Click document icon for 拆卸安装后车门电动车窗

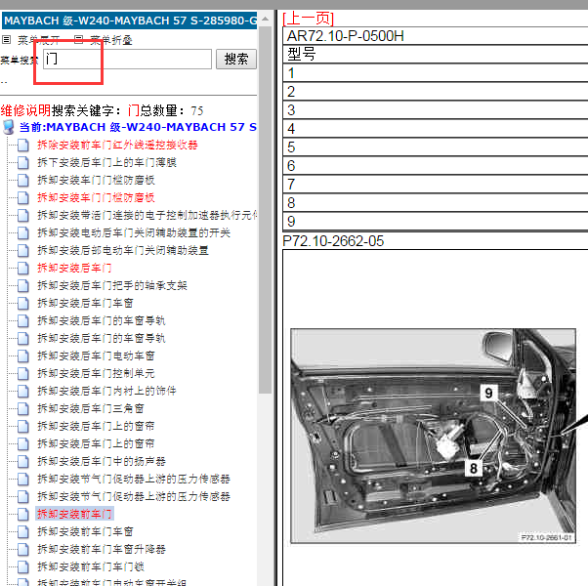[23, 356]
